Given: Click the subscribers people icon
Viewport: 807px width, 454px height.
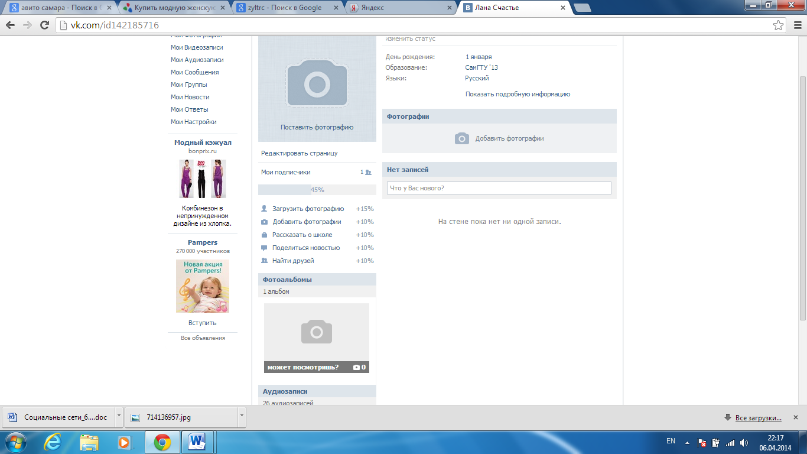Looking at the screenshot, I should [368, 173].
